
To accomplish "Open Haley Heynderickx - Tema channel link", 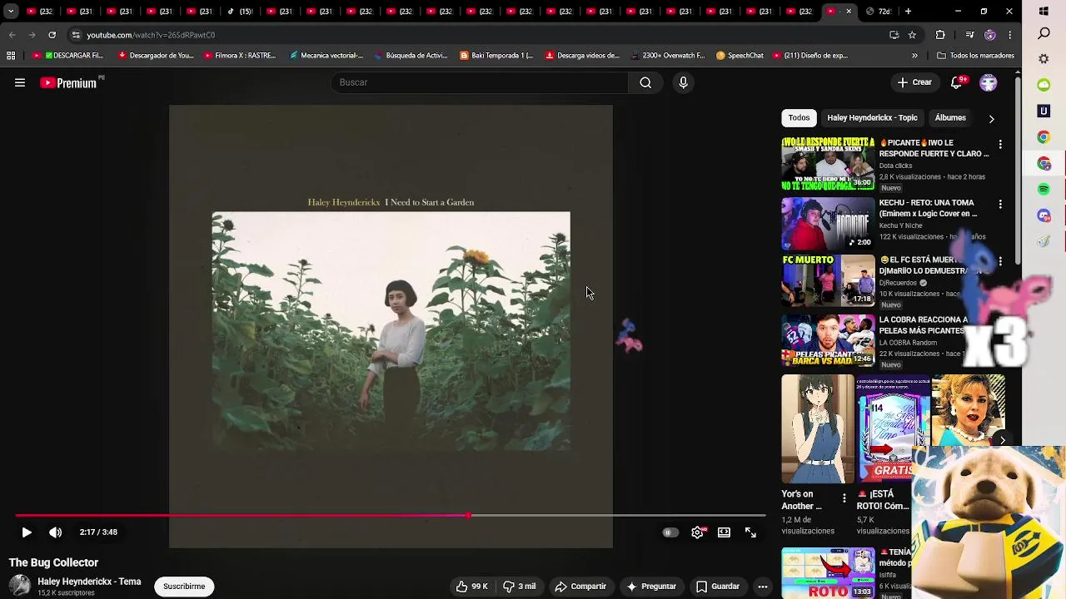I will pyautogui.click(x=89, y=582).
